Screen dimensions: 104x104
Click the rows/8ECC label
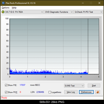click(x=35, y=85)
